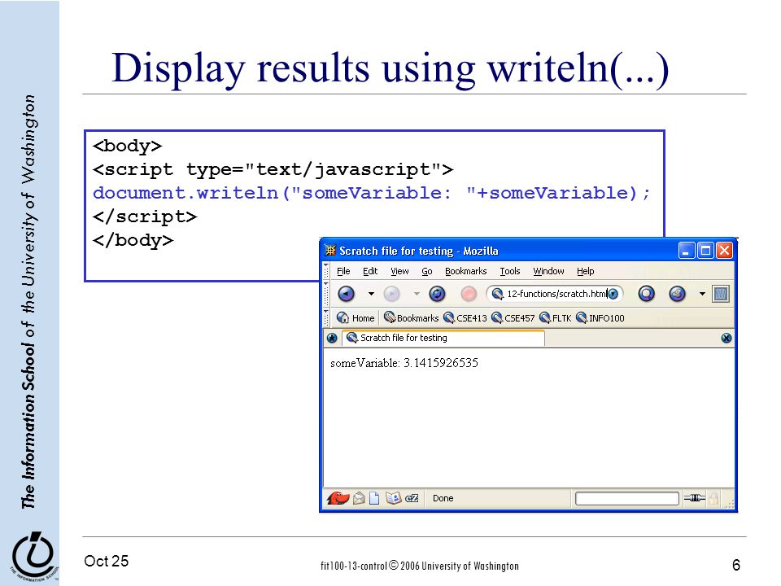Maximize the Mozilla window
The height and width of the screenshot is (586, 781).
[x=705, y=250]
